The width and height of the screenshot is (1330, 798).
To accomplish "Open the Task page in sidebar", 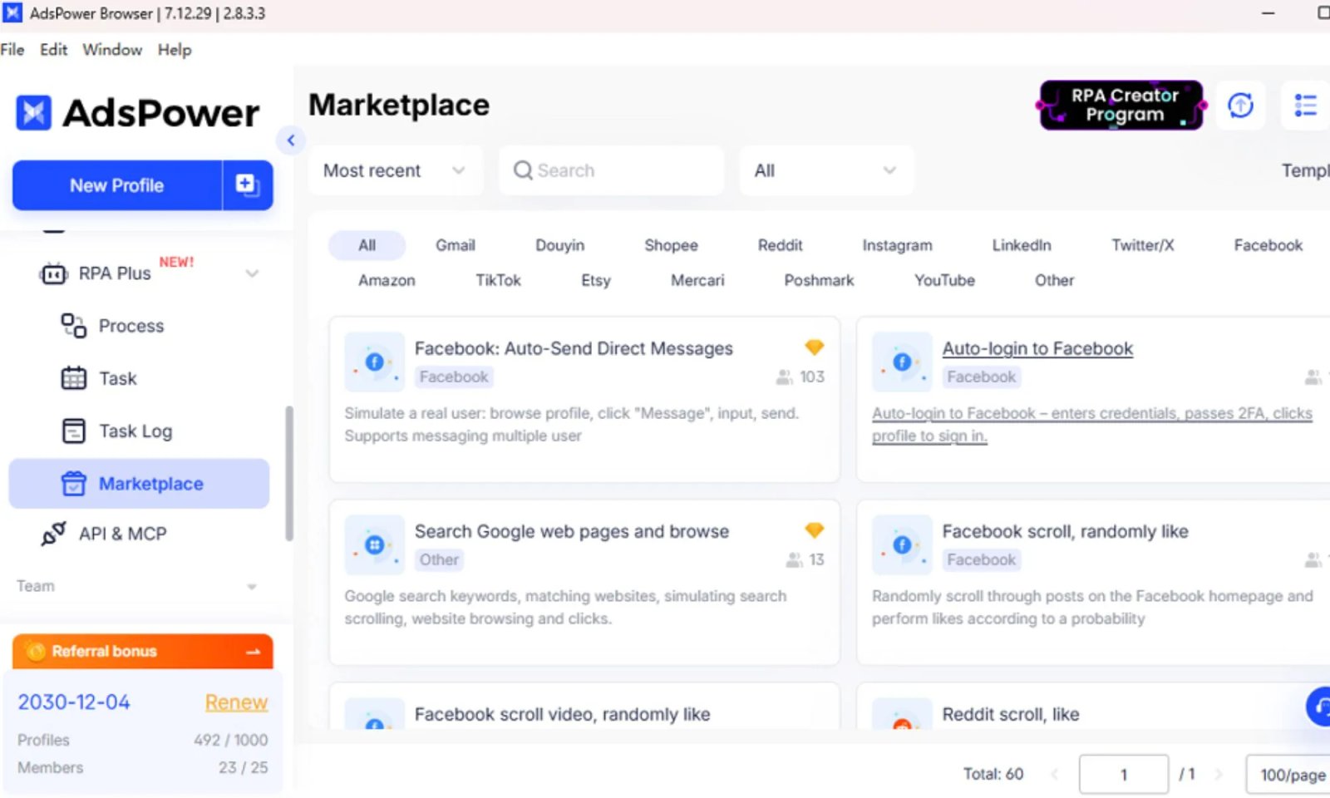I will 117,378.
